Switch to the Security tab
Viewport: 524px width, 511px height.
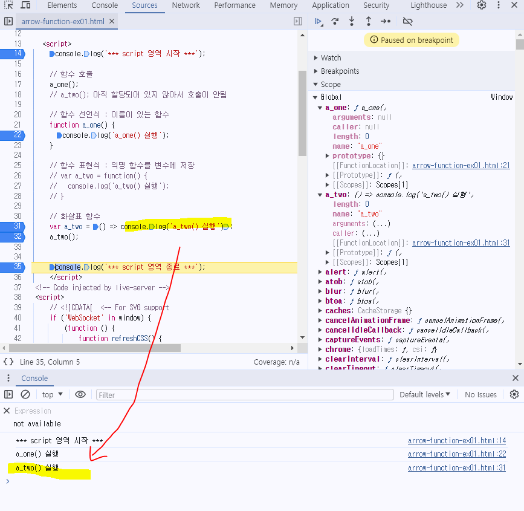pos(377,5)
